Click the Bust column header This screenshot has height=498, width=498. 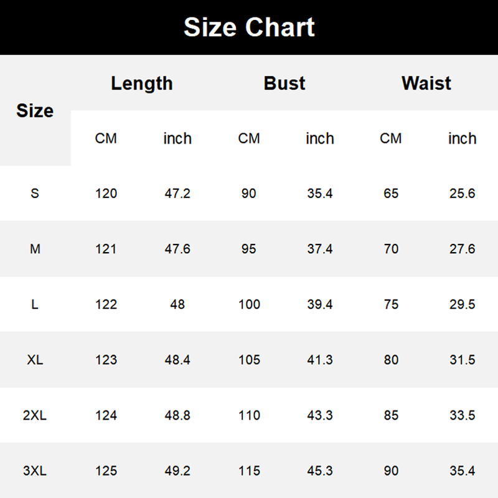pos(284,83)
